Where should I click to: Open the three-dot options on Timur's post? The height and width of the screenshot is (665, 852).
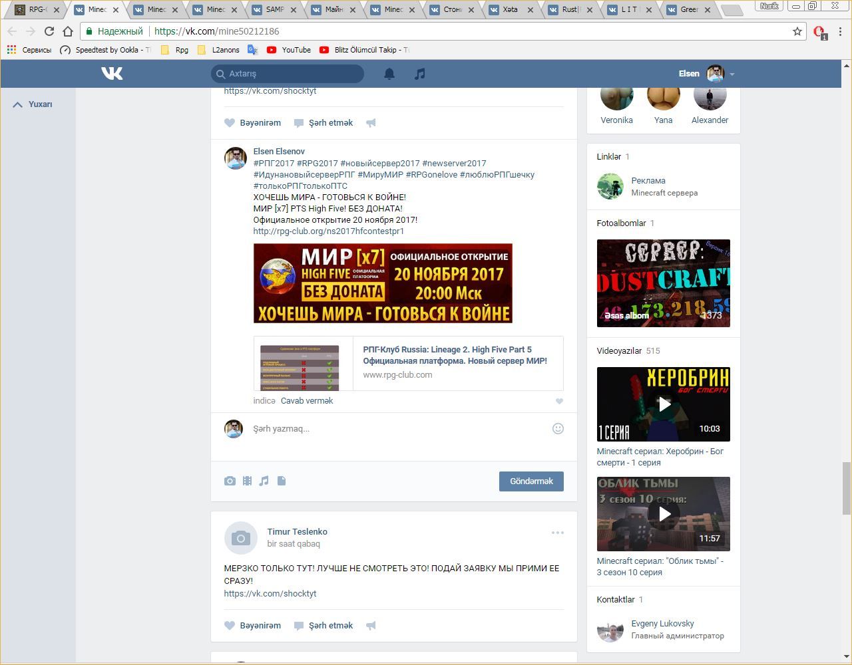pos(558,532)
